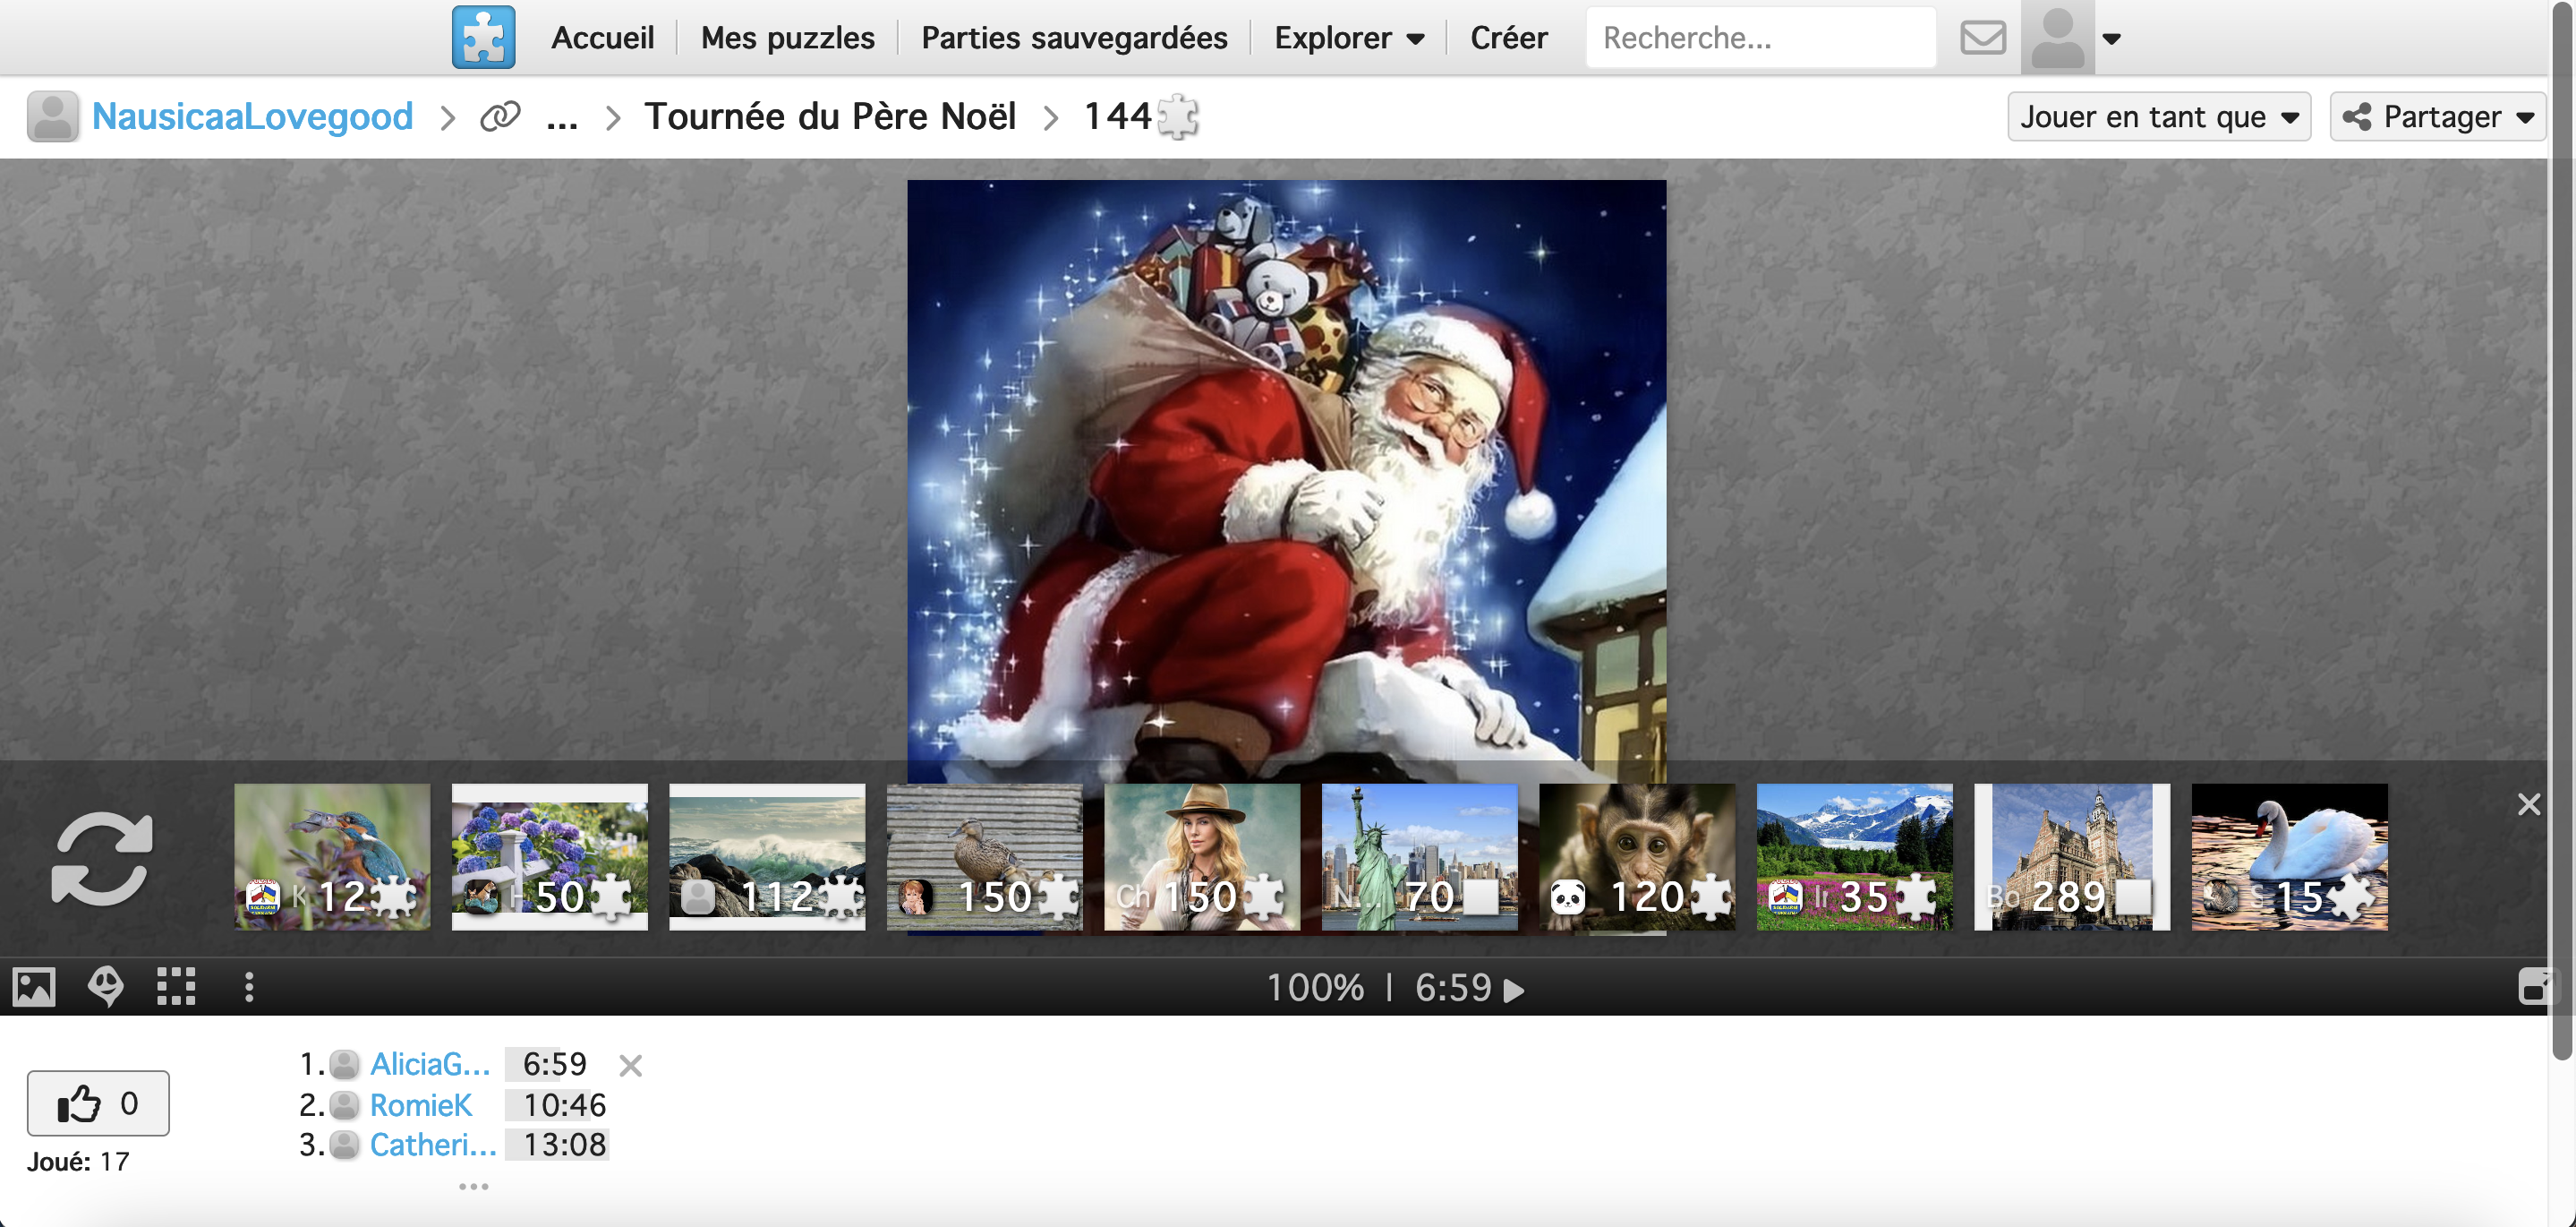Like the puzzle with thumbs-up button
Screen dimensions: 2576x1227
click(98, 1103)
